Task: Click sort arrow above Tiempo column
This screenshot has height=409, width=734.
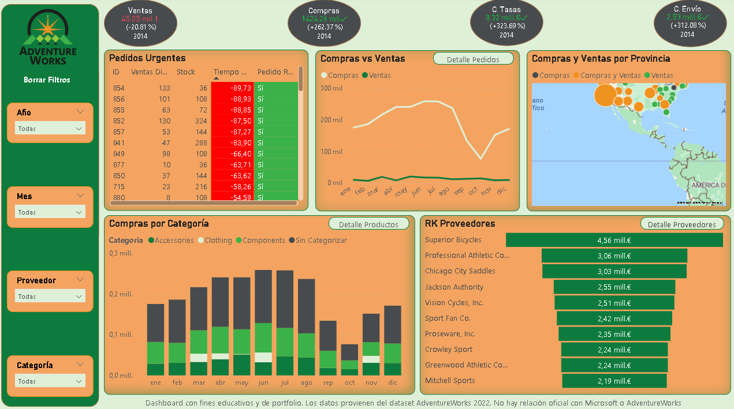Action: point(217,78)
